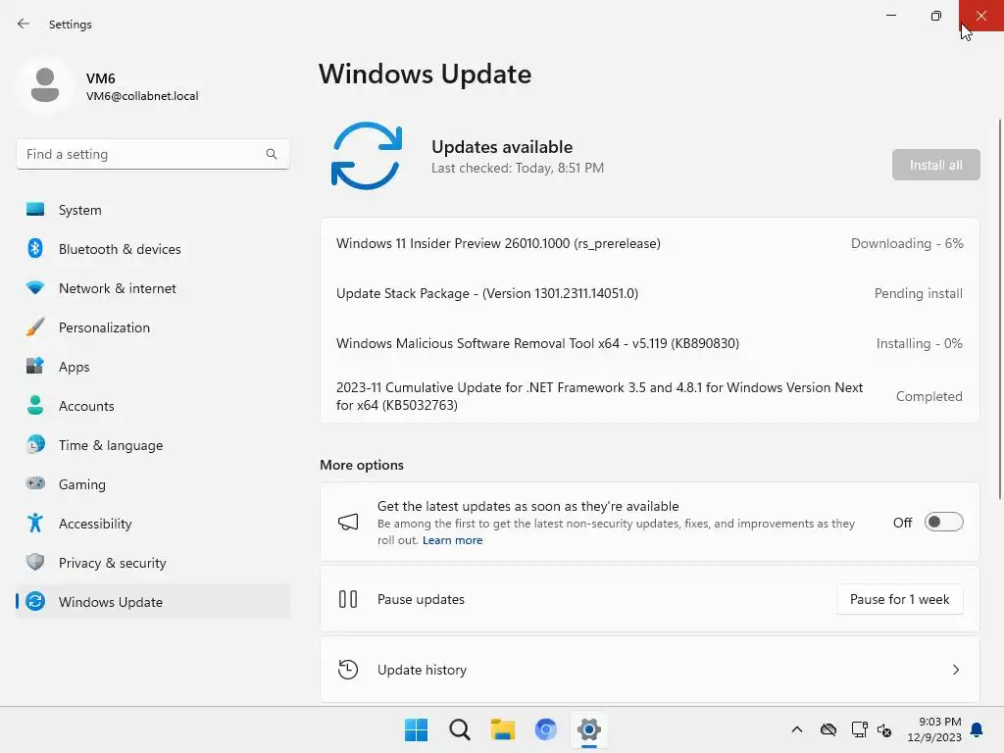Open the Windows Start menu
The image size is (1004, 753).
click(416, 729)
